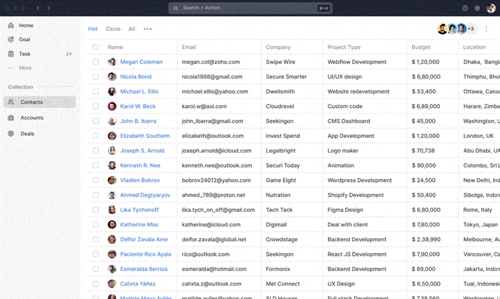Open user profile avatar in top-right corner

(490, 8)
